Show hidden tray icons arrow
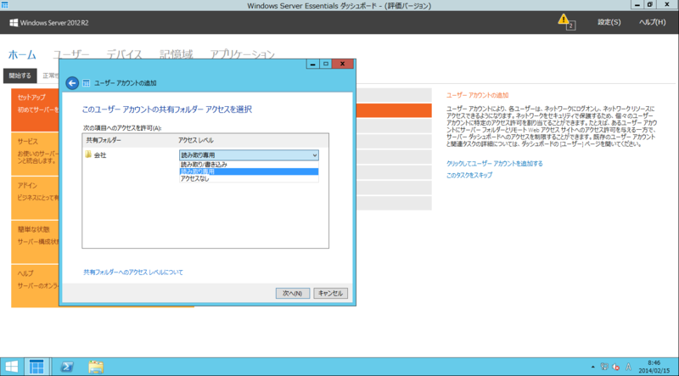The width and height of the screenshot is (679, 376). (x=592, y=367)
